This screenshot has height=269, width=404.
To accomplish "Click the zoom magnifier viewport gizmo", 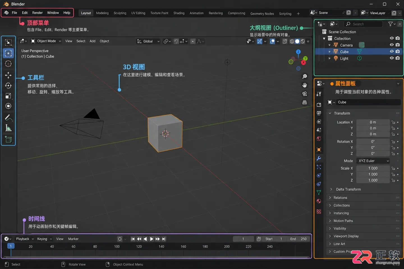I will click(304, 76).
